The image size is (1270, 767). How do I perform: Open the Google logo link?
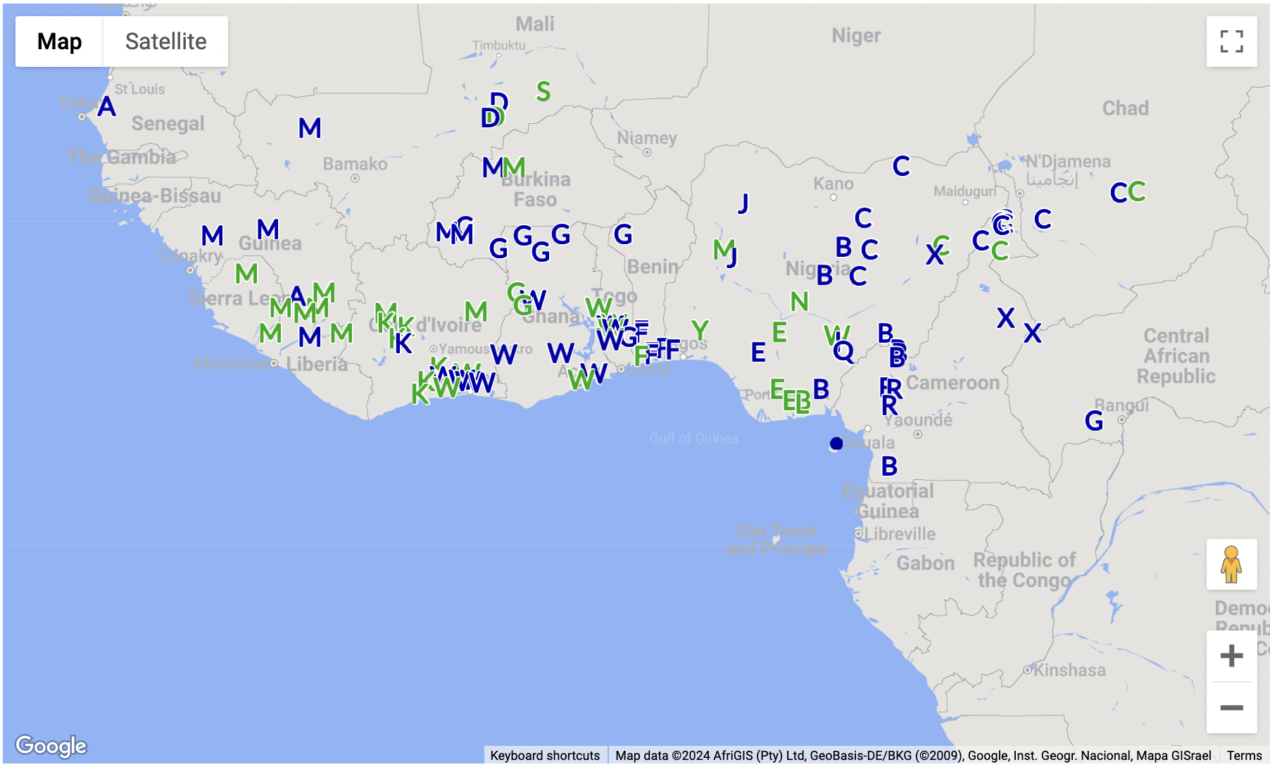[51, 746]
